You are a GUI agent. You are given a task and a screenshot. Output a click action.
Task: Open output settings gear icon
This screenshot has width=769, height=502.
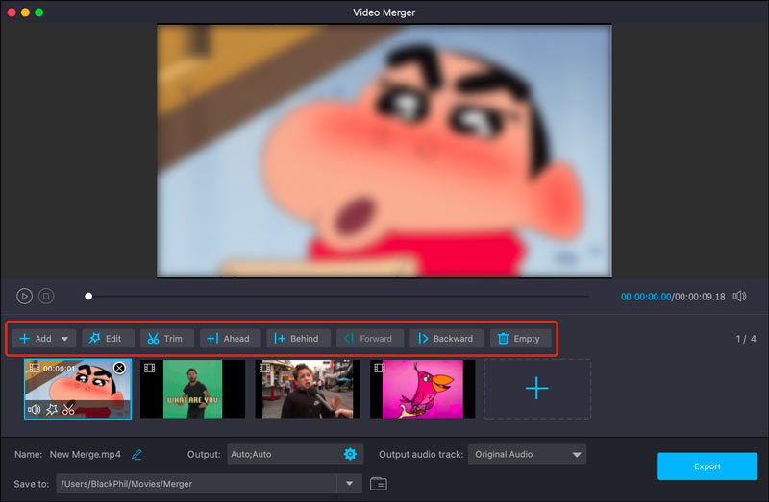350,454
